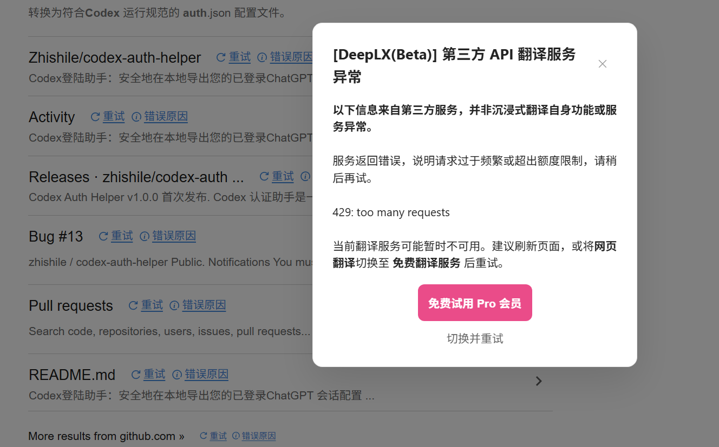719x447 pixels.
Task: Click 重试 link on the Releases row
Action: coord(283,176)
